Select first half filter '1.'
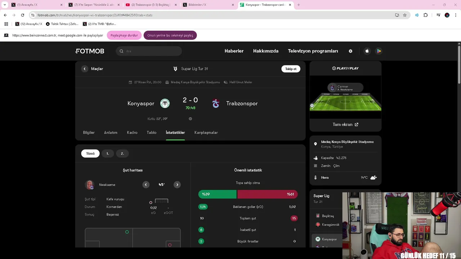The width and height of the screenshot is (461, 259). pyautogui.click(x=108, y=154)
